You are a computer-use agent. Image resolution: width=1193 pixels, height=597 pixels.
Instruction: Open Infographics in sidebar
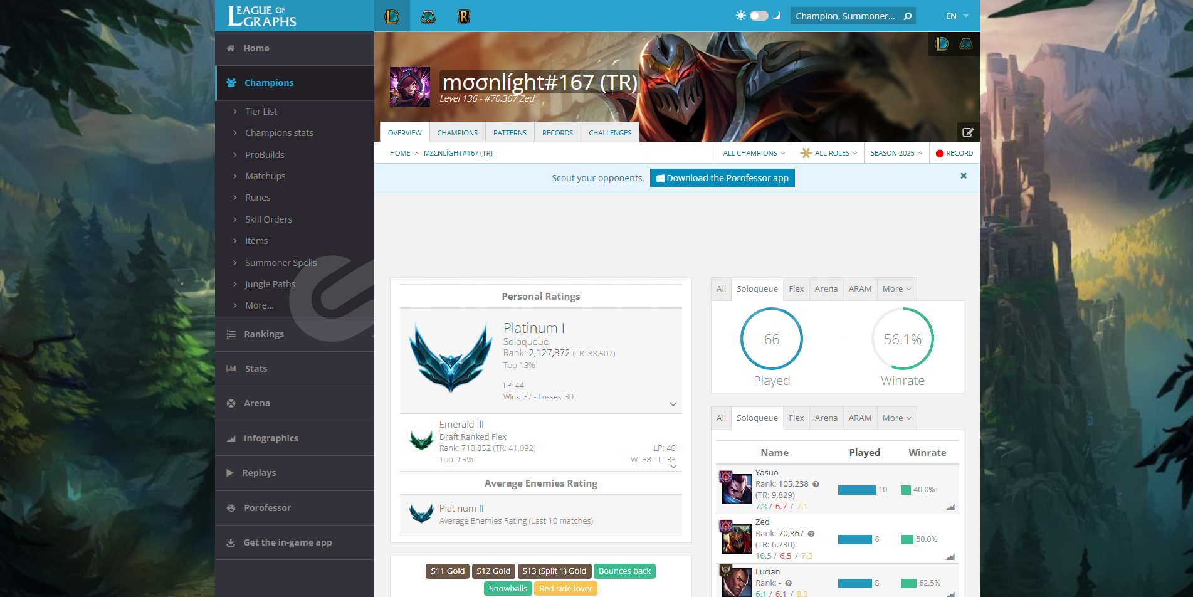(295, 438)
